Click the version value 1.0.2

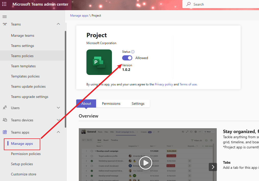[x=126, y=70]
